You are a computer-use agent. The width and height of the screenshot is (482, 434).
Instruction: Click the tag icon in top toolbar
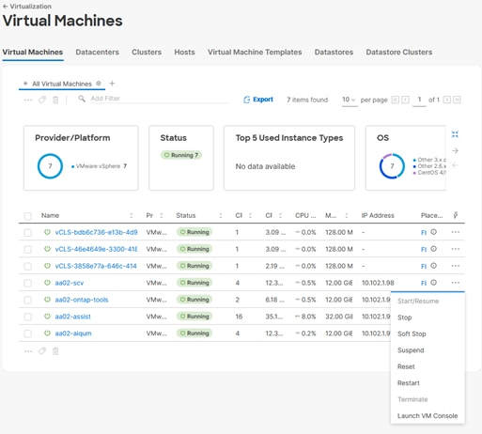(42, 100)
